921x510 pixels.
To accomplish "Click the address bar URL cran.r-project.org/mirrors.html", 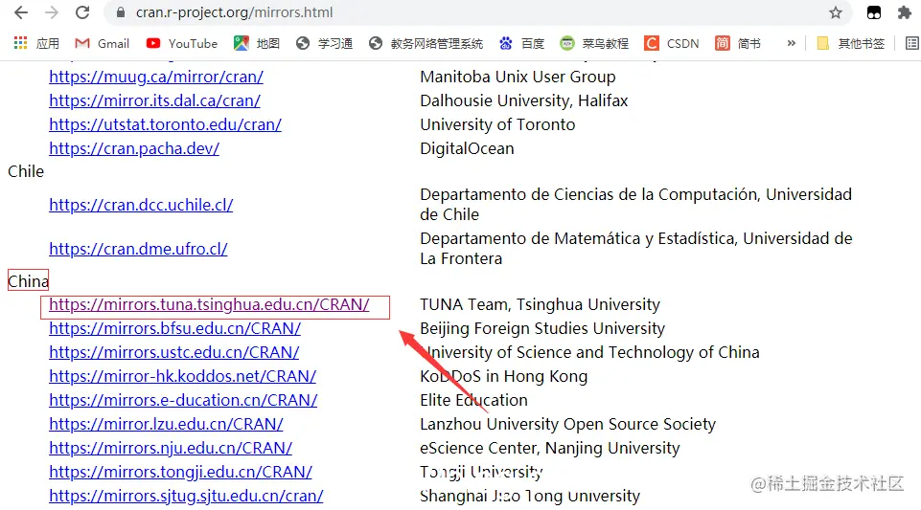I will coord(235,12).
